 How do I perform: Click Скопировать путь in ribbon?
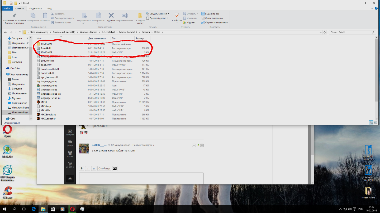point(62,18)
